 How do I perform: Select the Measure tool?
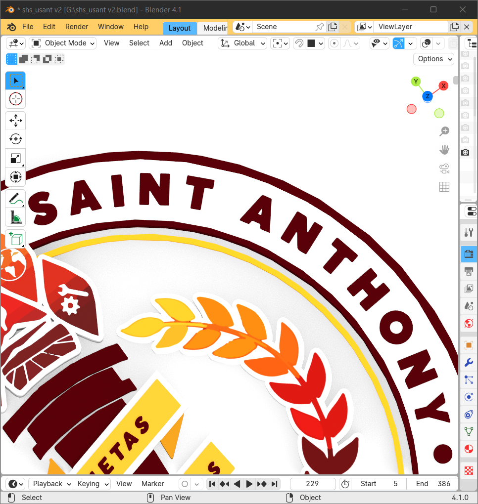(x=15, y=217)
